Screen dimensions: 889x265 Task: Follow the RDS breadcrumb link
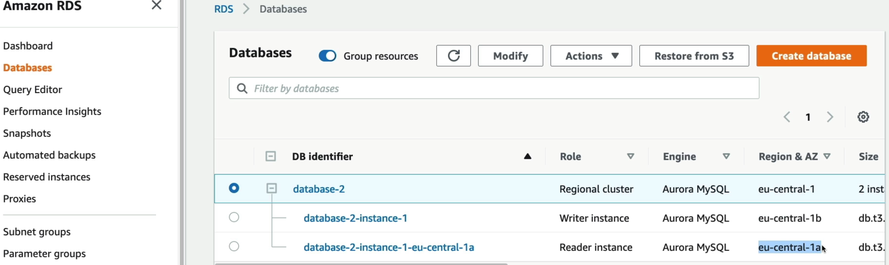(x=223, y=9)
